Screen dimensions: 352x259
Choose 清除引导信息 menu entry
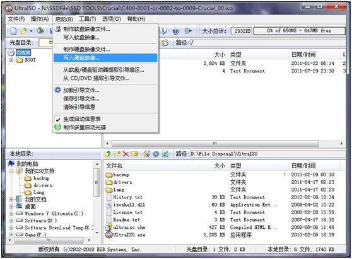pyautogui.click(x=105, y=107)
